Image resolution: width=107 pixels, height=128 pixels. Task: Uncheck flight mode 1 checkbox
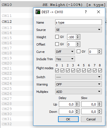point(62,71)
